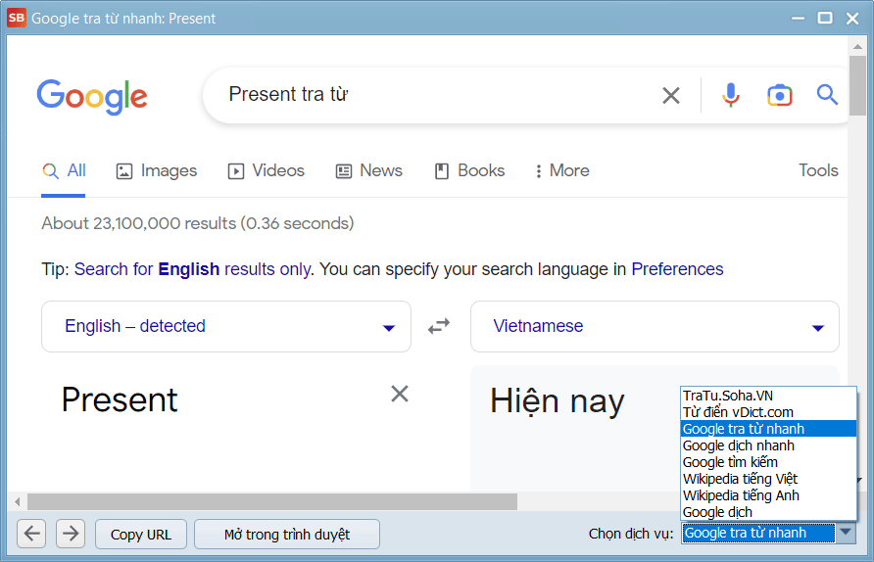Select TraTu.Soha.VN from the service list
This screenshot has height=562, width=874.
(x=727, y=396)
